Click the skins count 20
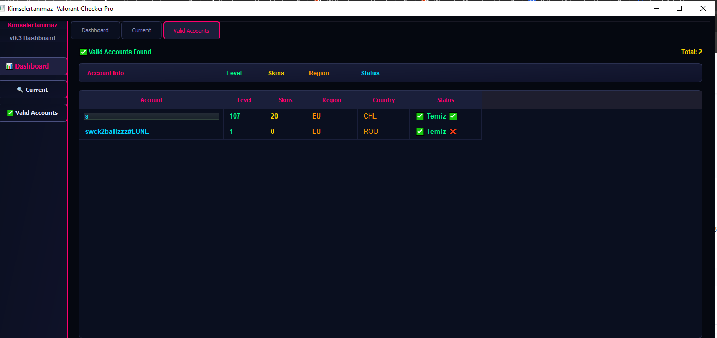Screen dimensions: 717x338 coord(274,116)
